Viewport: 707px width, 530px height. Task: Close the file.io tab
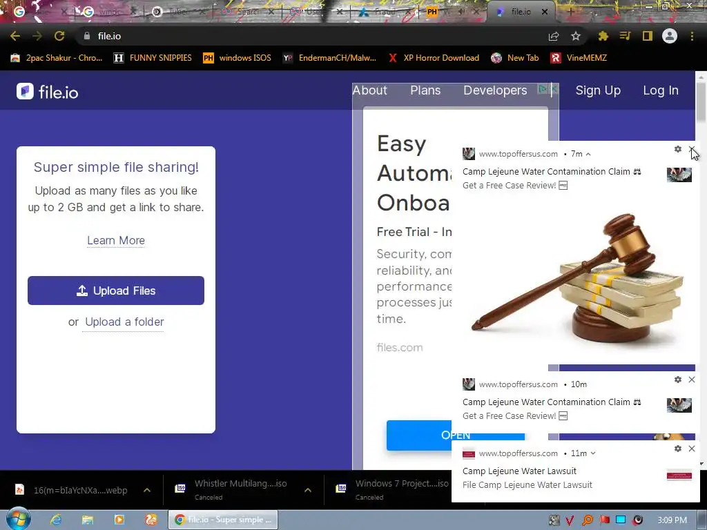545,12
